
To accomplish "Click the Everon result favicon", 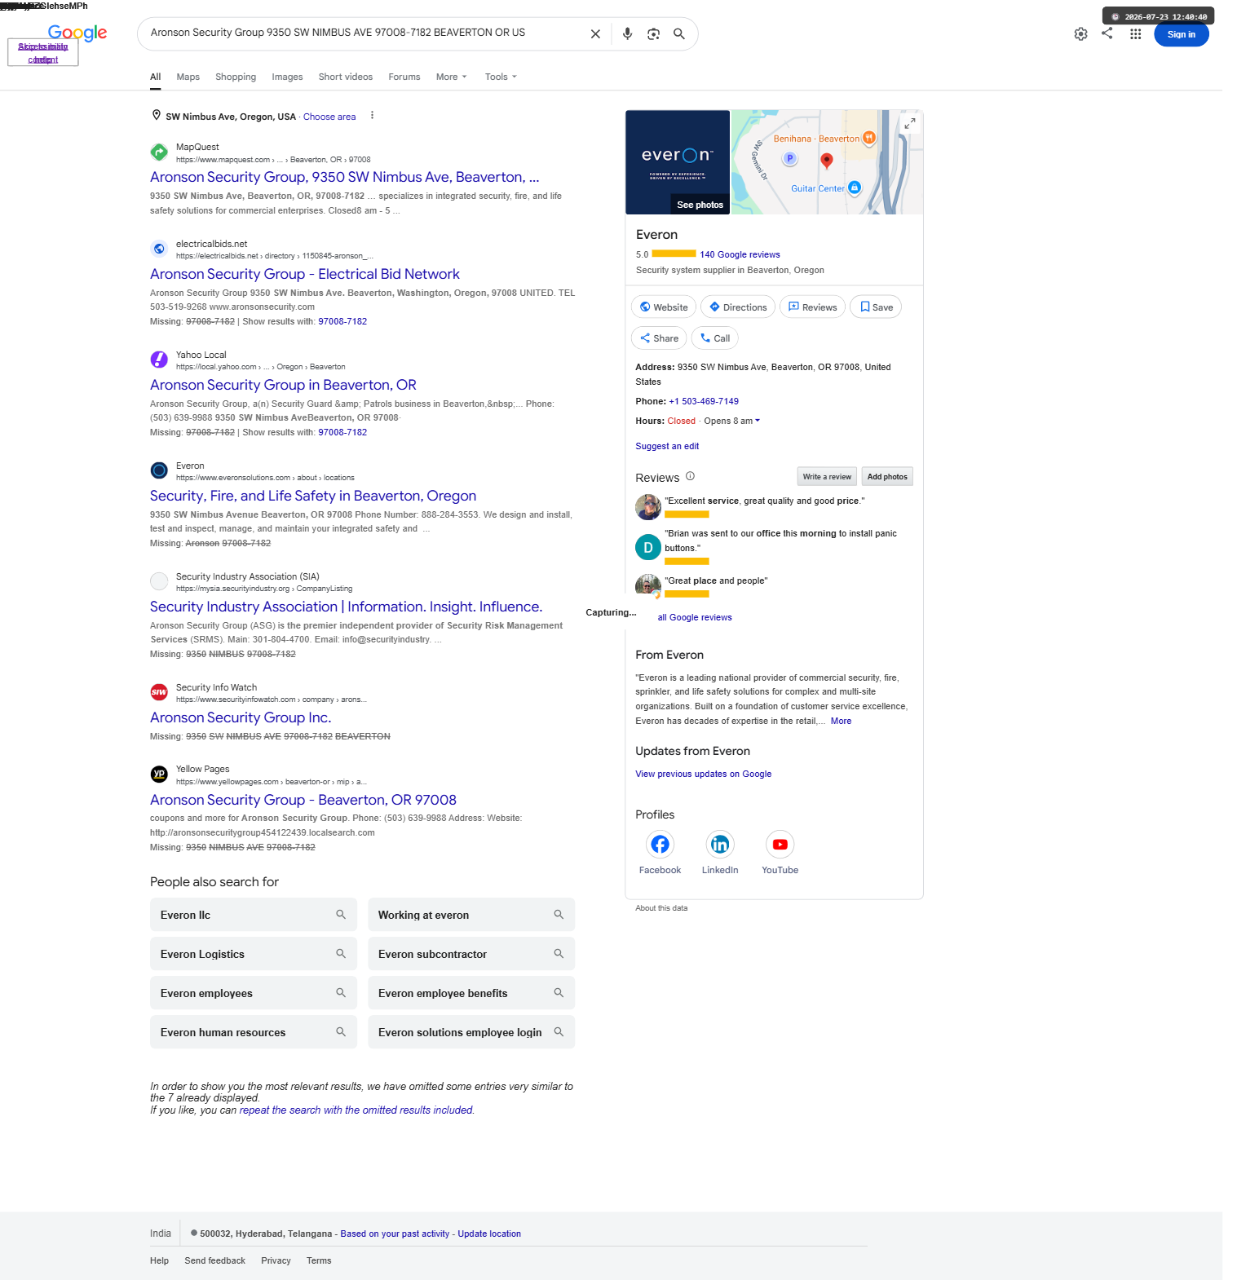I will pos(159,470).
